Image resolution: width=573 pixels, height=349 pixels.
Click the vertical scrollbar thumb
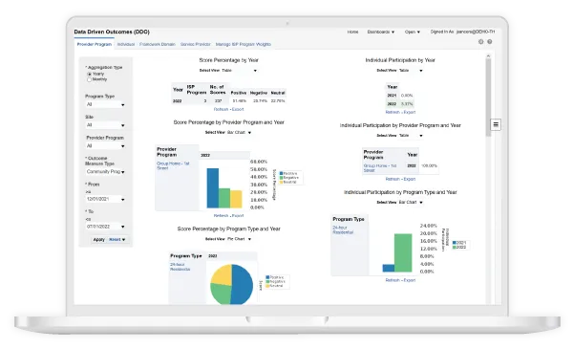[x=488, y=97]
